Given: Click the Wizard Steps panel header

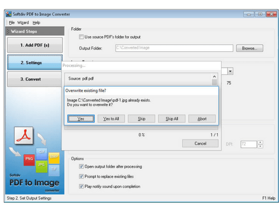Looking at the screenshot, I should click(35, 31).
